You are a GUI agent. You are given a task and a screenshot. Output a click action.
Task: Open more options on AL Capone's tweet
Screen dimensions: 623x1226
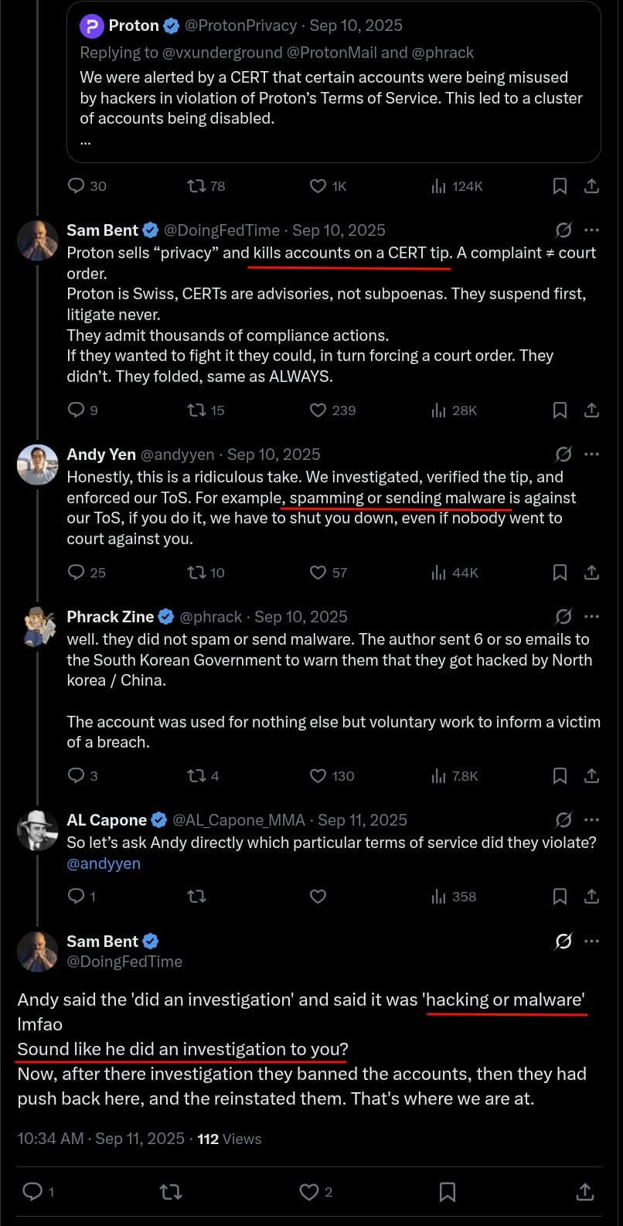[592, 819]
